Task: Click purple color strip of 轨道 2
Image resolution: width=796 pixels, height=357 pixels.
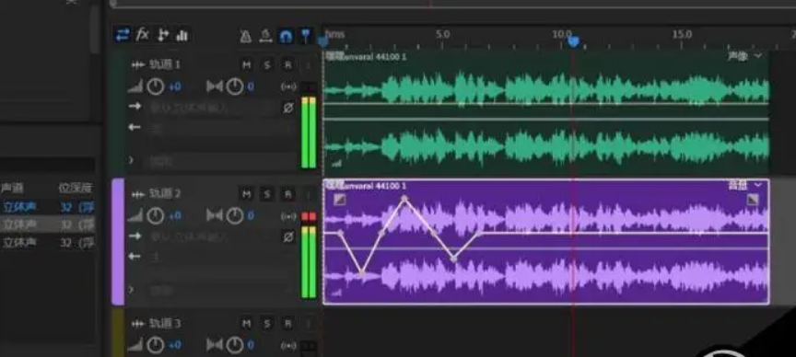Action: [118, 241]
